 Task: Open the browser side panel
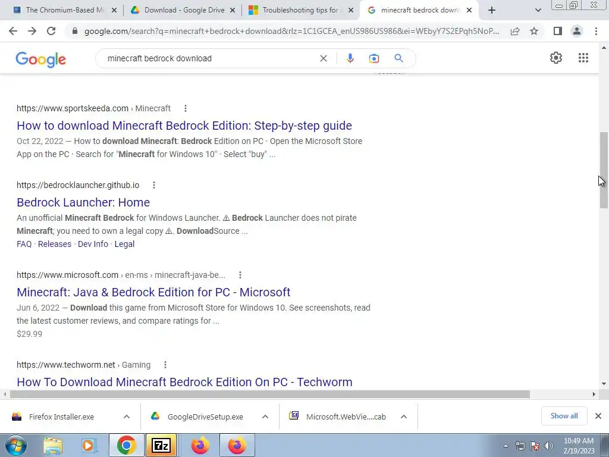558,31
